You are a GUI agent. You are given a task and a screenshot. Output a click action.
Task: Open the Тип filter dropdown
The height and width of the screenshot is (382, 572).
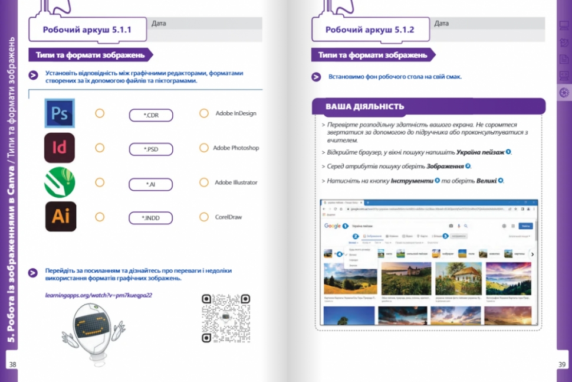pos(377,243)
